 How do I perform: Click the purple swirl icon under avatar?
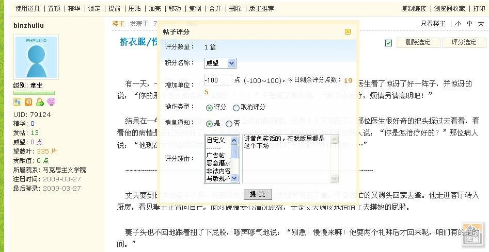pos(51,102)
